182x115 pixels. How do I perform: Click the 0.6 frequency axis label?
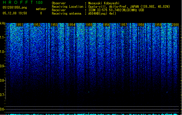pos(2,109)
